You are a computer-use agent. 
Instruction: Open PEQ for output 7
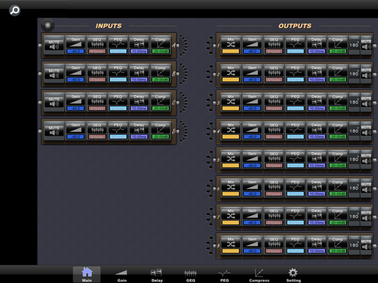pos(295,216)
